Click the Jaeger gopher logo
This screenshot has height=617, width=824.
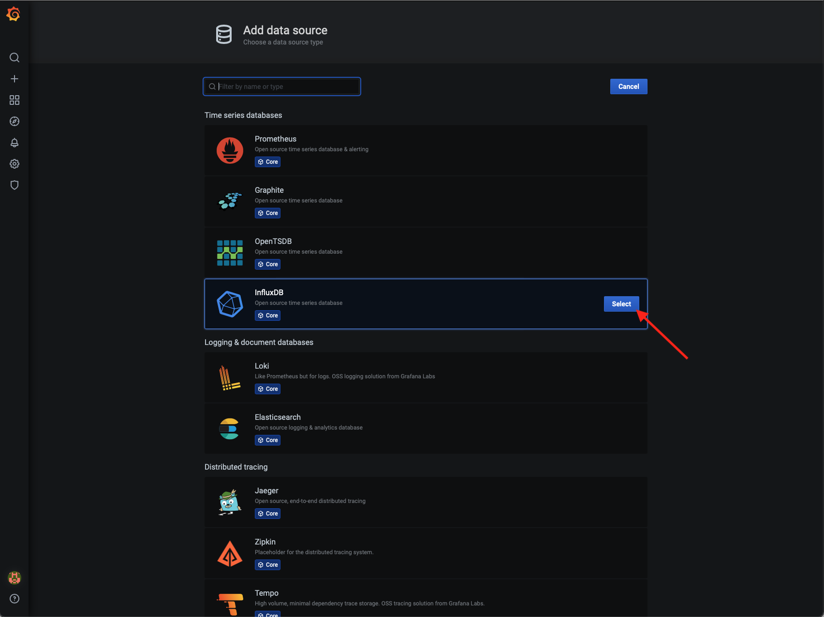pyautogui.click(x=230, y=502)
